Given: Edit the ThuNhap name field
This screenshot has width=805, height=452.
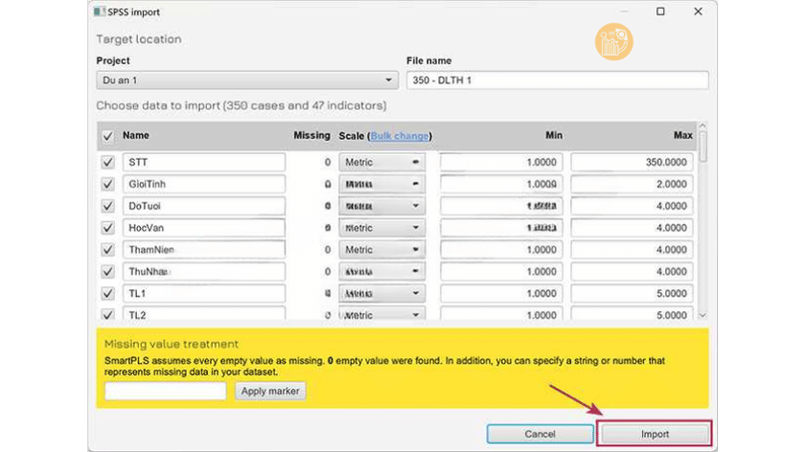Looking at the screenshot, I should tap(204, 271).
